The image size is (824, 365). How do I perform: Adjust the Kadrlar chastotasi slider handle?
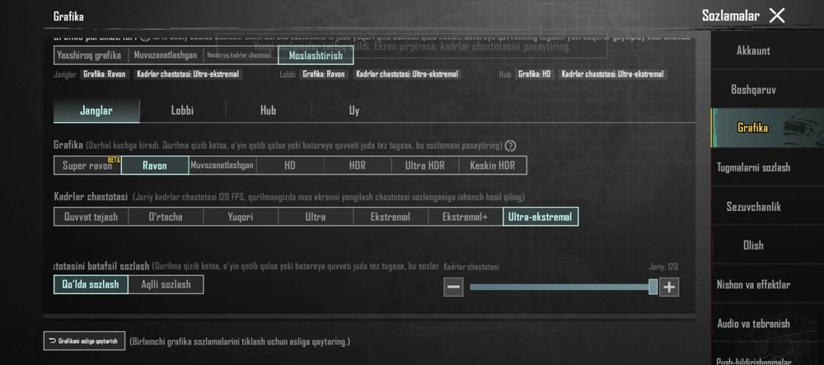653,287
